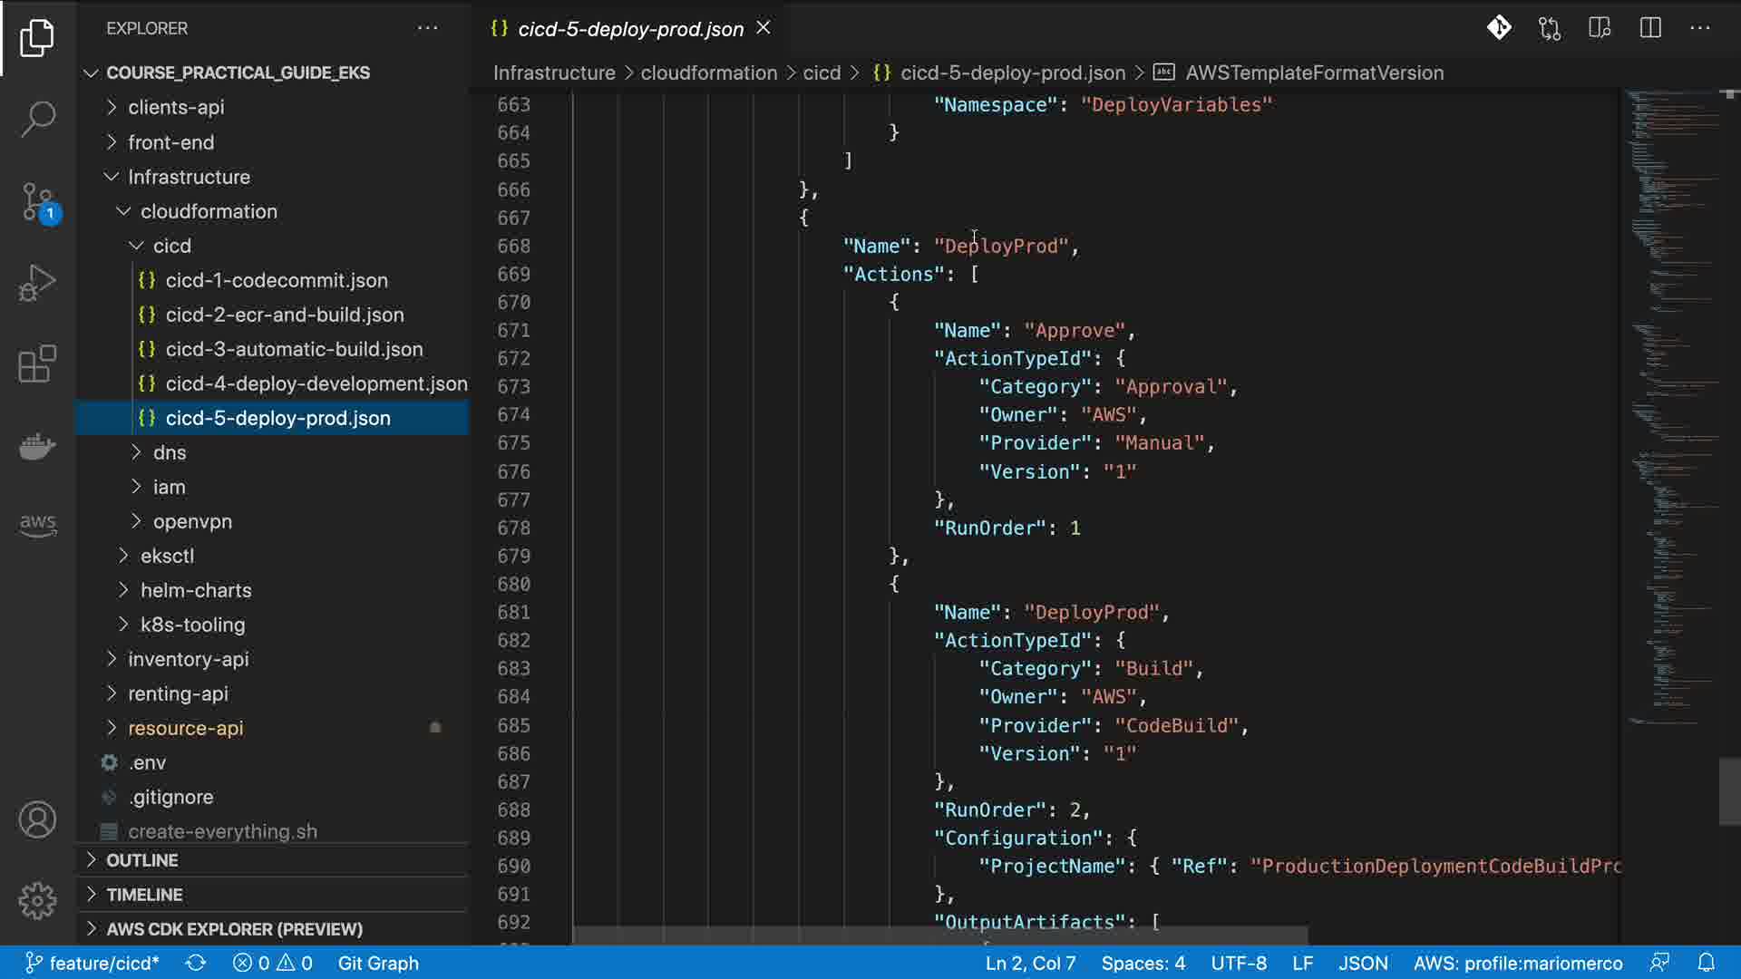The height and width of the screenshot is (979, 1741).
Task: Open the Extensions view
Action: coord(37,364)
